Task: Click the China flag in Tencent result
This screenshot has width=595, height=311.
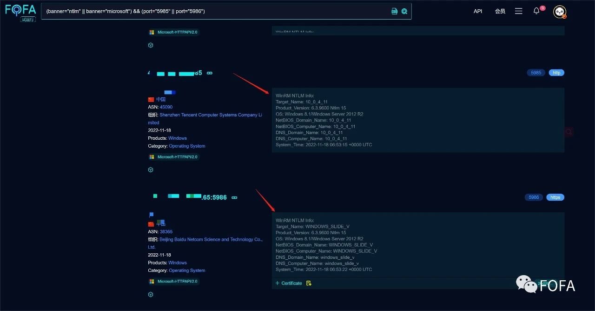Action: (x=151, y=99)
